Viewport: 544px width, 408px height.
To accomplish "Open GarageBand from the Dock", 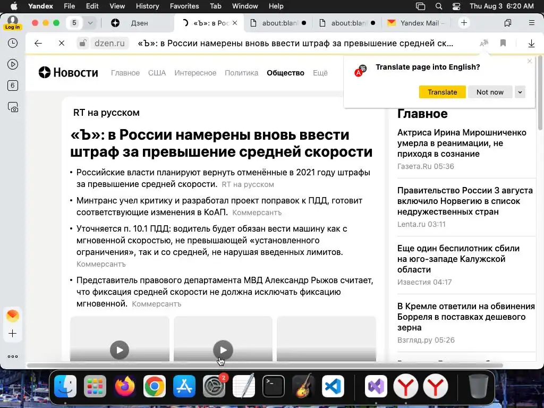I will [303, 386].
